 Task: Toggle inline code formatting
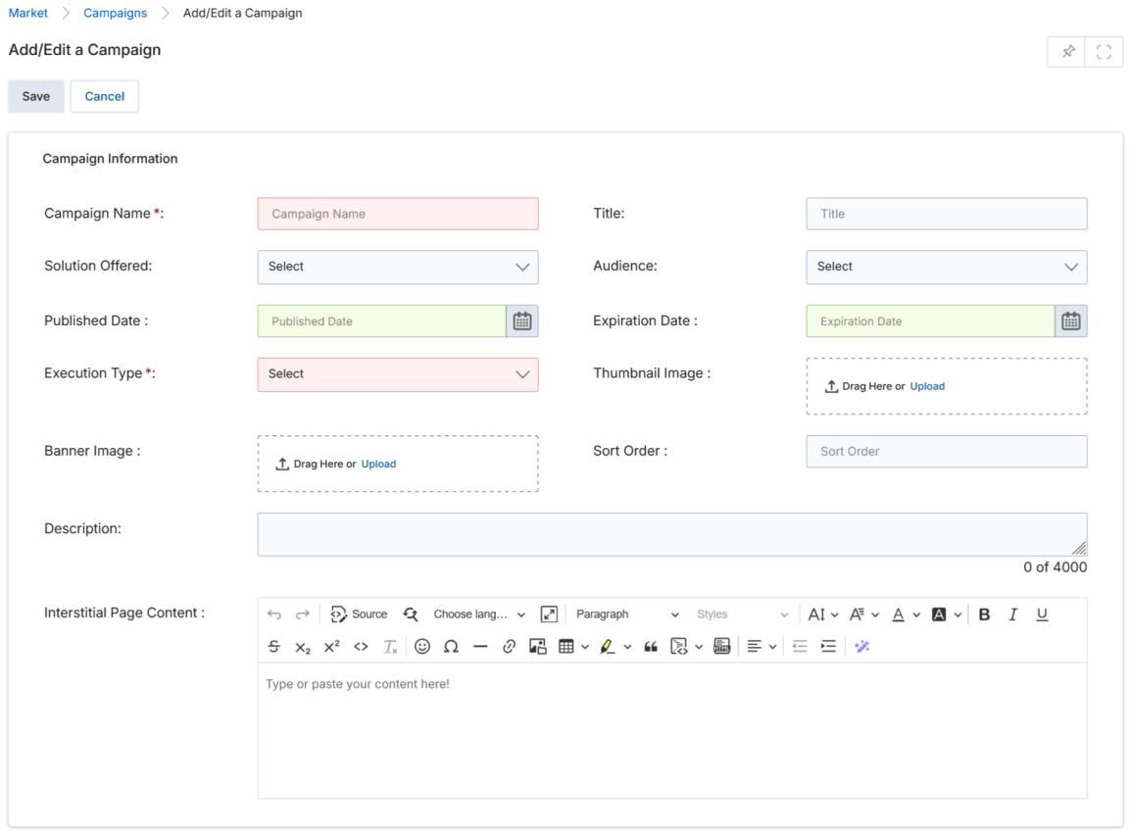tap(361, 647)
